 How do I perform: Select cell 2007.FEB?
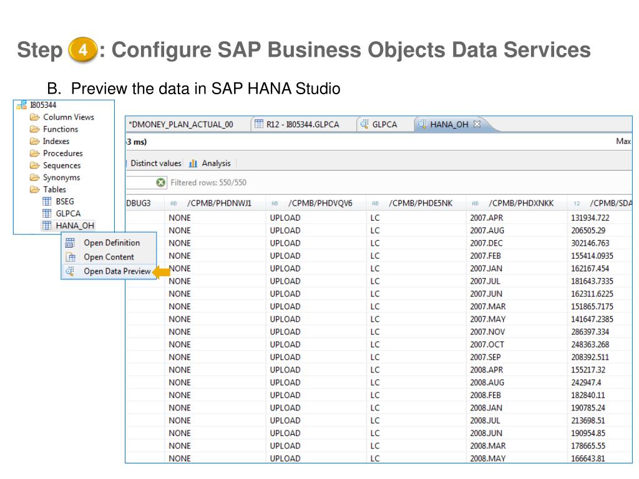(x=485, y=256)
